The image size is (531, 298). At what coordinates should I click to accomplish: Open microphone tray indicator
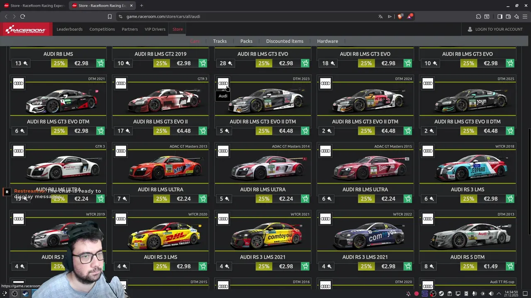(475, 293)
